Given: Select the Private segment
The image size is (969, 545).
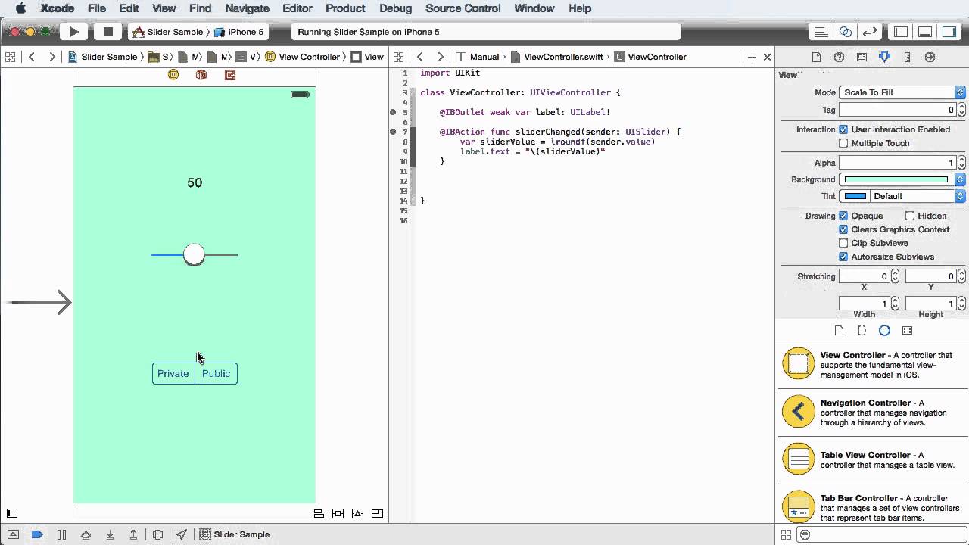Looking at the screenshot, I should (x=173, y=374).
